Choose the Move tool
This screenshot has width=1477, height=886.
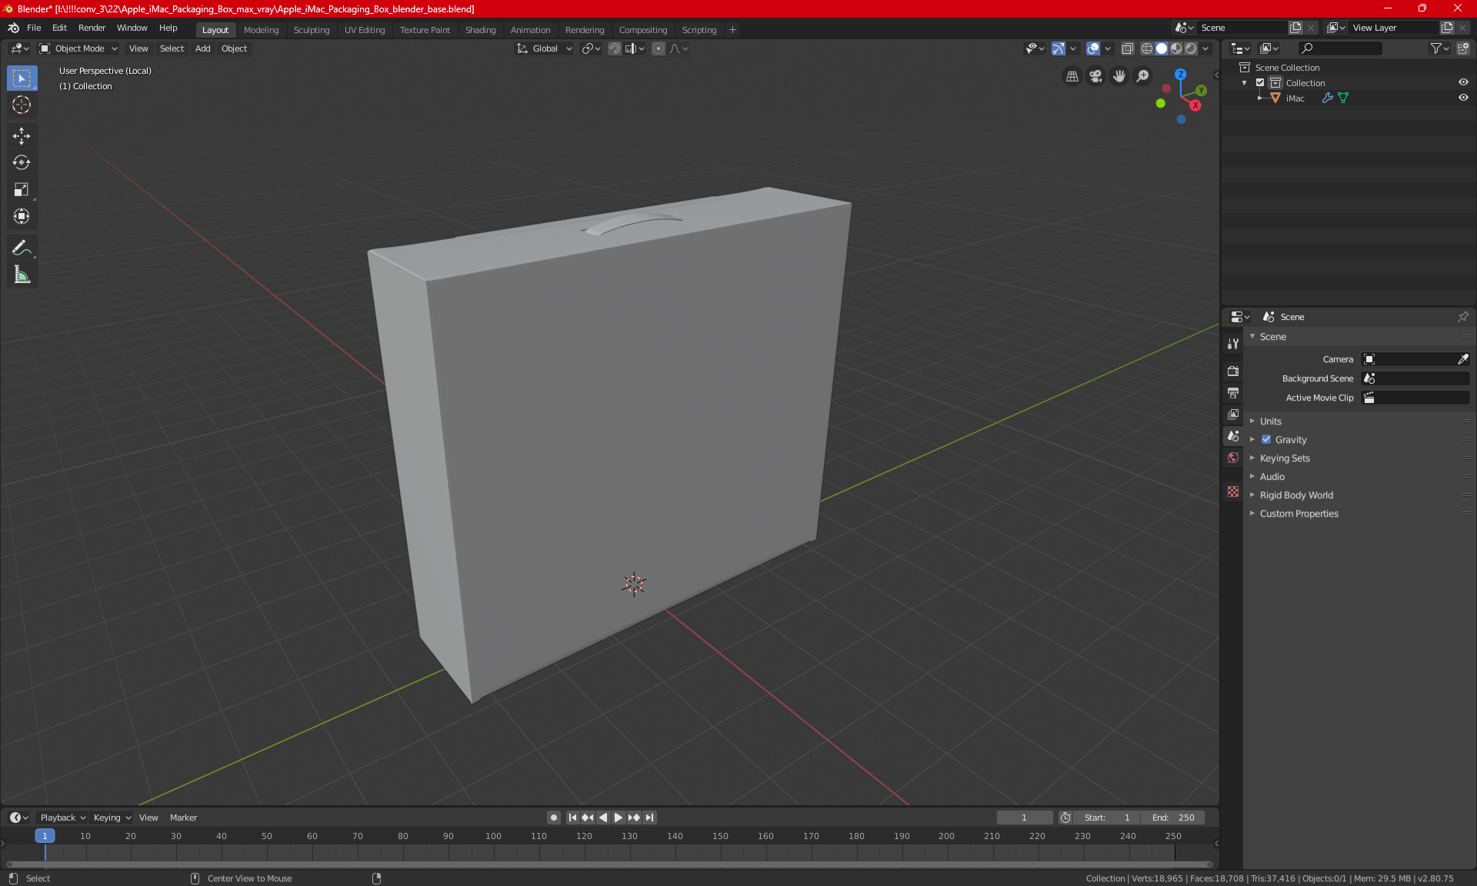coord(22,136)
